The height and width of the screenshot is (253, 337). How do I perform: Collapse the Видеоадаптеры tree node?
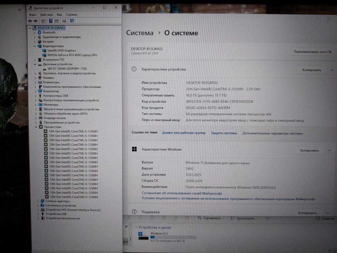[35, 46]
